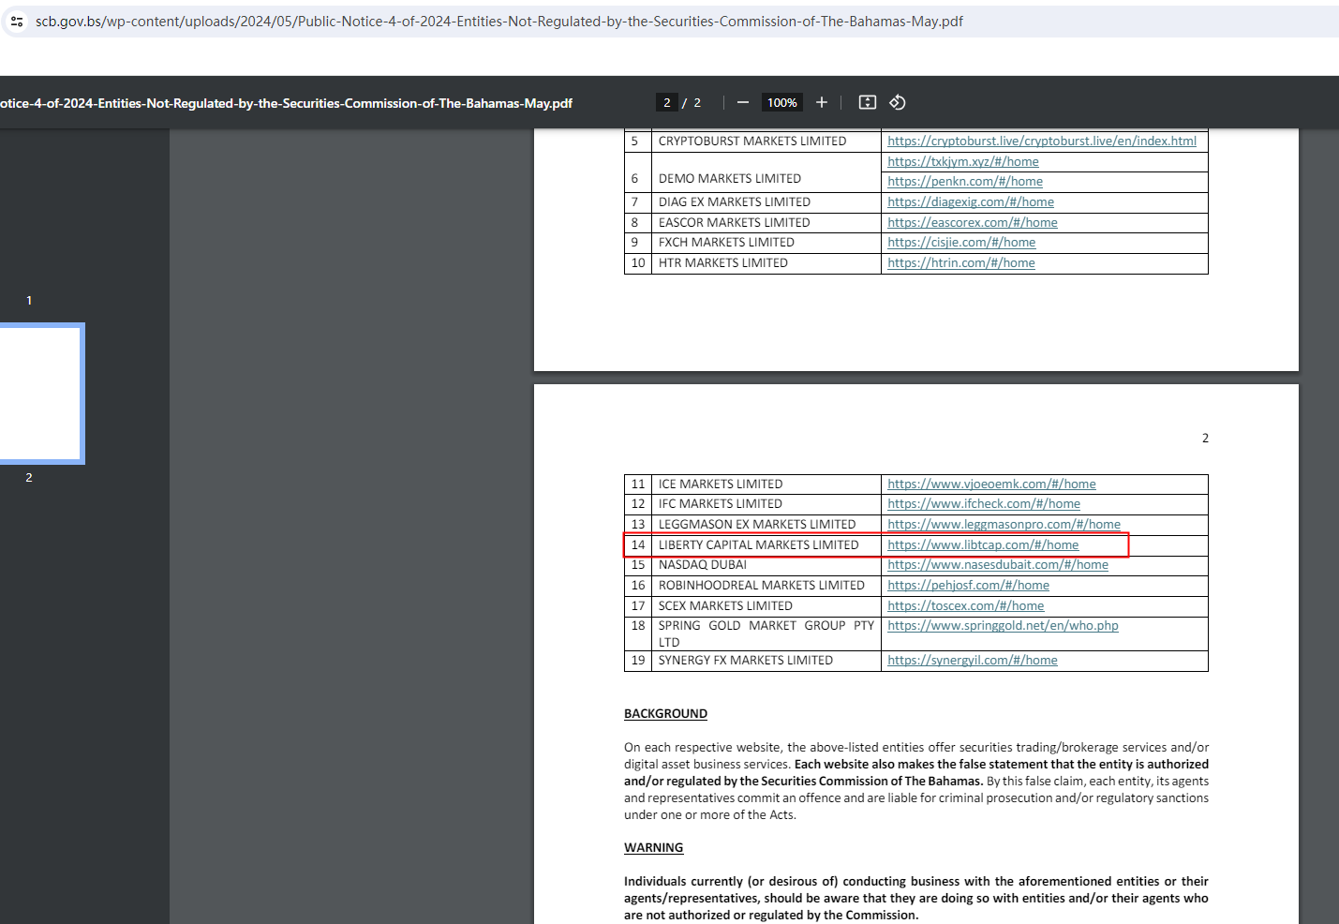
Task: Open the eascorex.com home link
Action: 972,223
